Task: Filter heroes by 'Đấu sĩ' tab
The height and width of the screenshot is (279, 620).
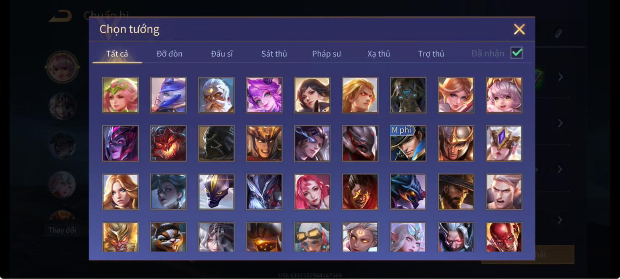Action: [x=222, y=54]
